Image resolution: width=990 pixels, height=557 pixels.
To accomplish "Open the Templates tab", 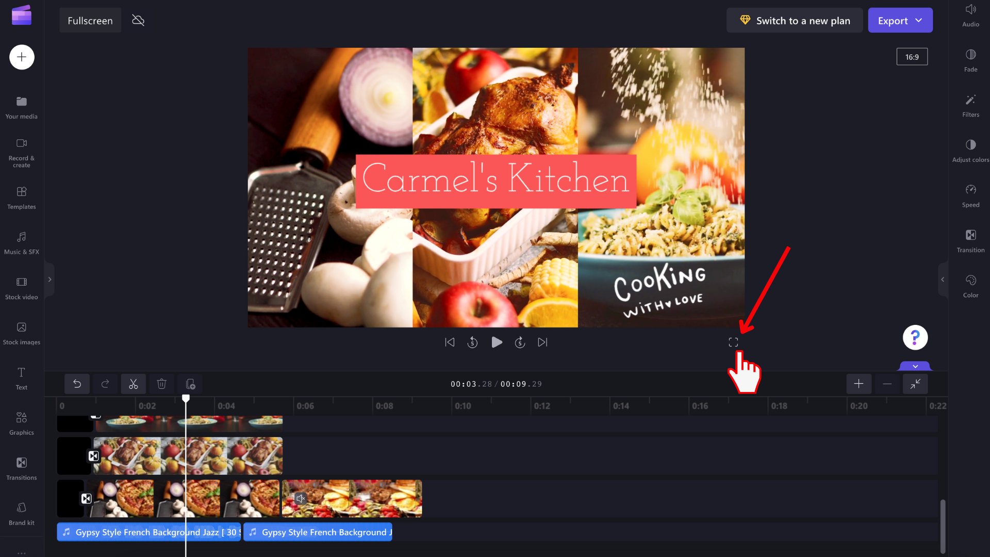I will (x=22, y=198).
